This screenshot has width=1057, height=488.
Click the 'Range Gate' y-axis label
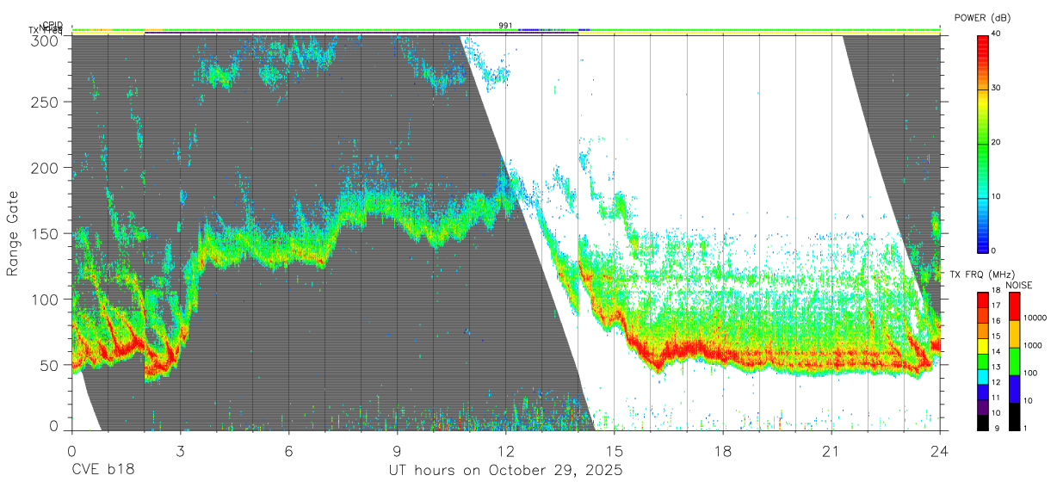(x=13, y=233)
